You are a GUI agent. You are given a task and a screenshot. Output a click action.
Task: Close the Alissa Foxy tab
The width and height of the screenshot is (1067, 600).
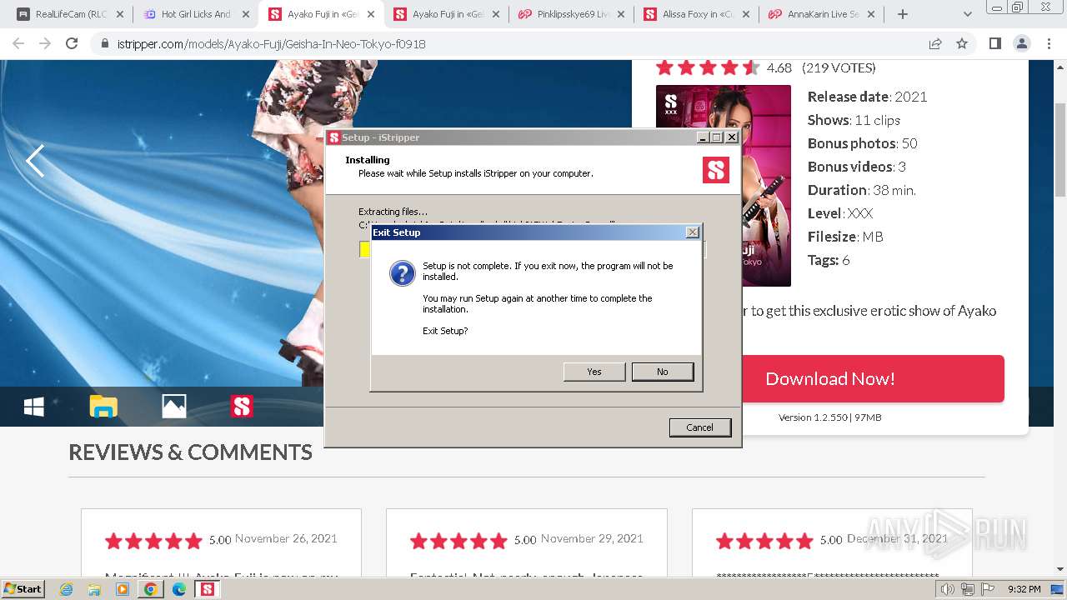pyautogui.click(x=745, y=14)
